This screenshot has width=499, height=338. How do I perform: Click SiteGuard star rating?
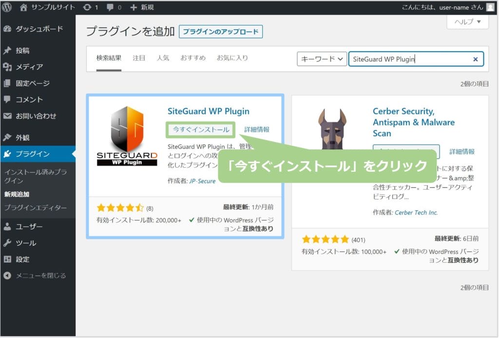[x=120, y=208]
